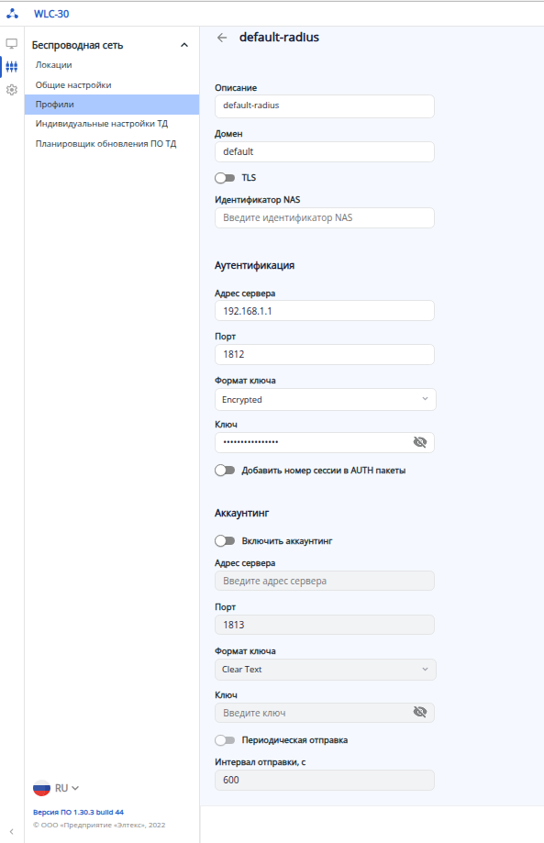
Task: Open system settings via the gear icon
Action: [12, 90]
